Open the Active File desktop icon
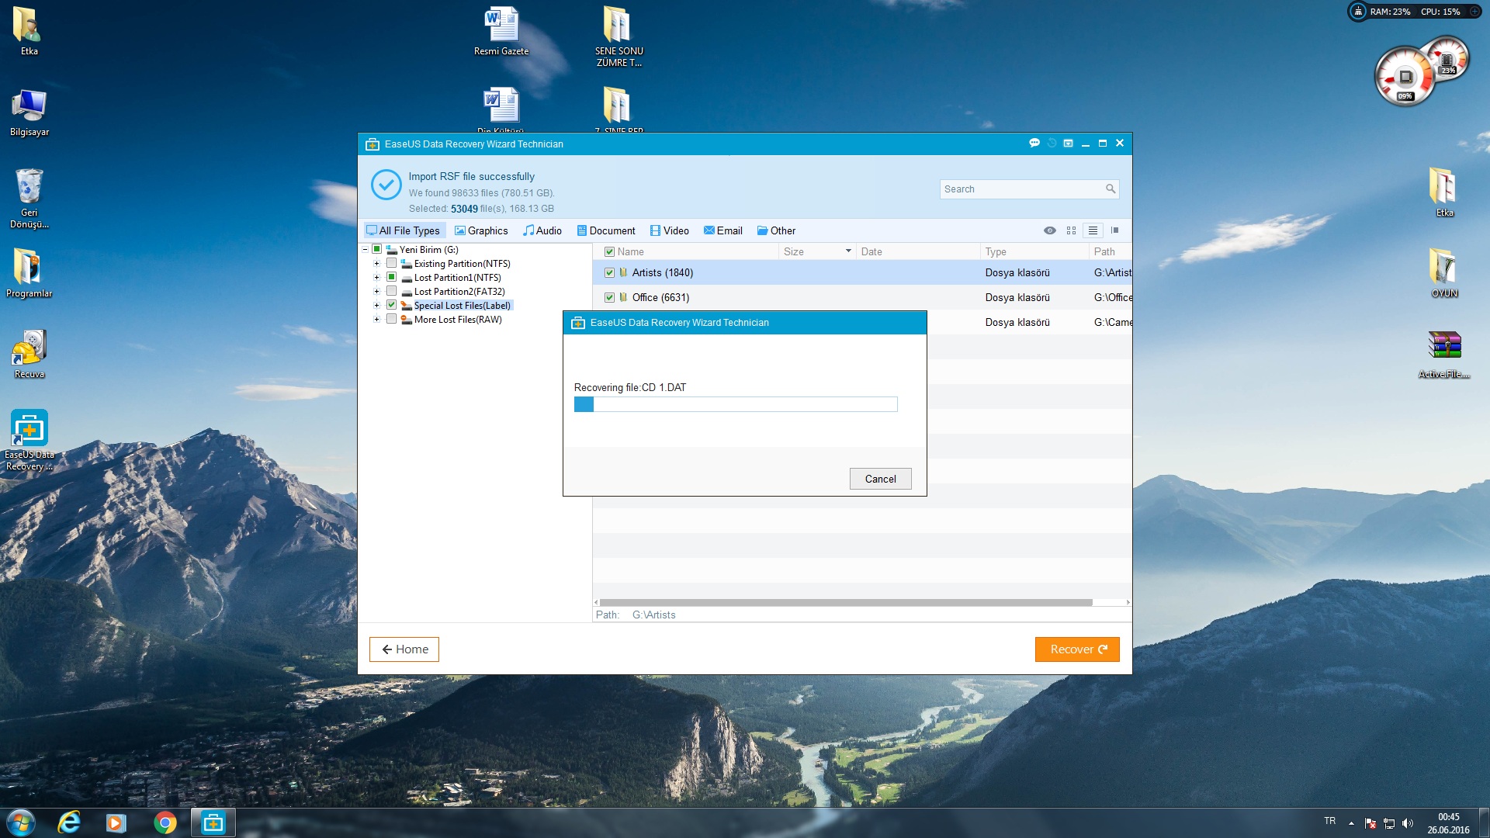The image size is (1490, 838). click(x=1444, y=354)
